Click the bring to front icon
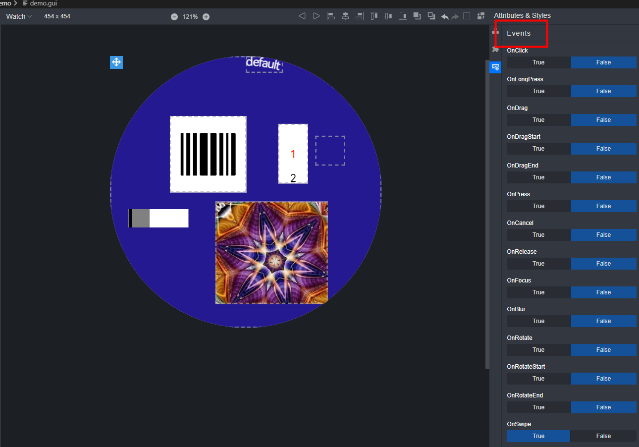 (417, 16)
